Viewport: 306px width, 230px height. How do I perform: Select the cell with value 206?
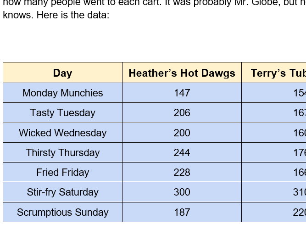[x=182, y=112]
